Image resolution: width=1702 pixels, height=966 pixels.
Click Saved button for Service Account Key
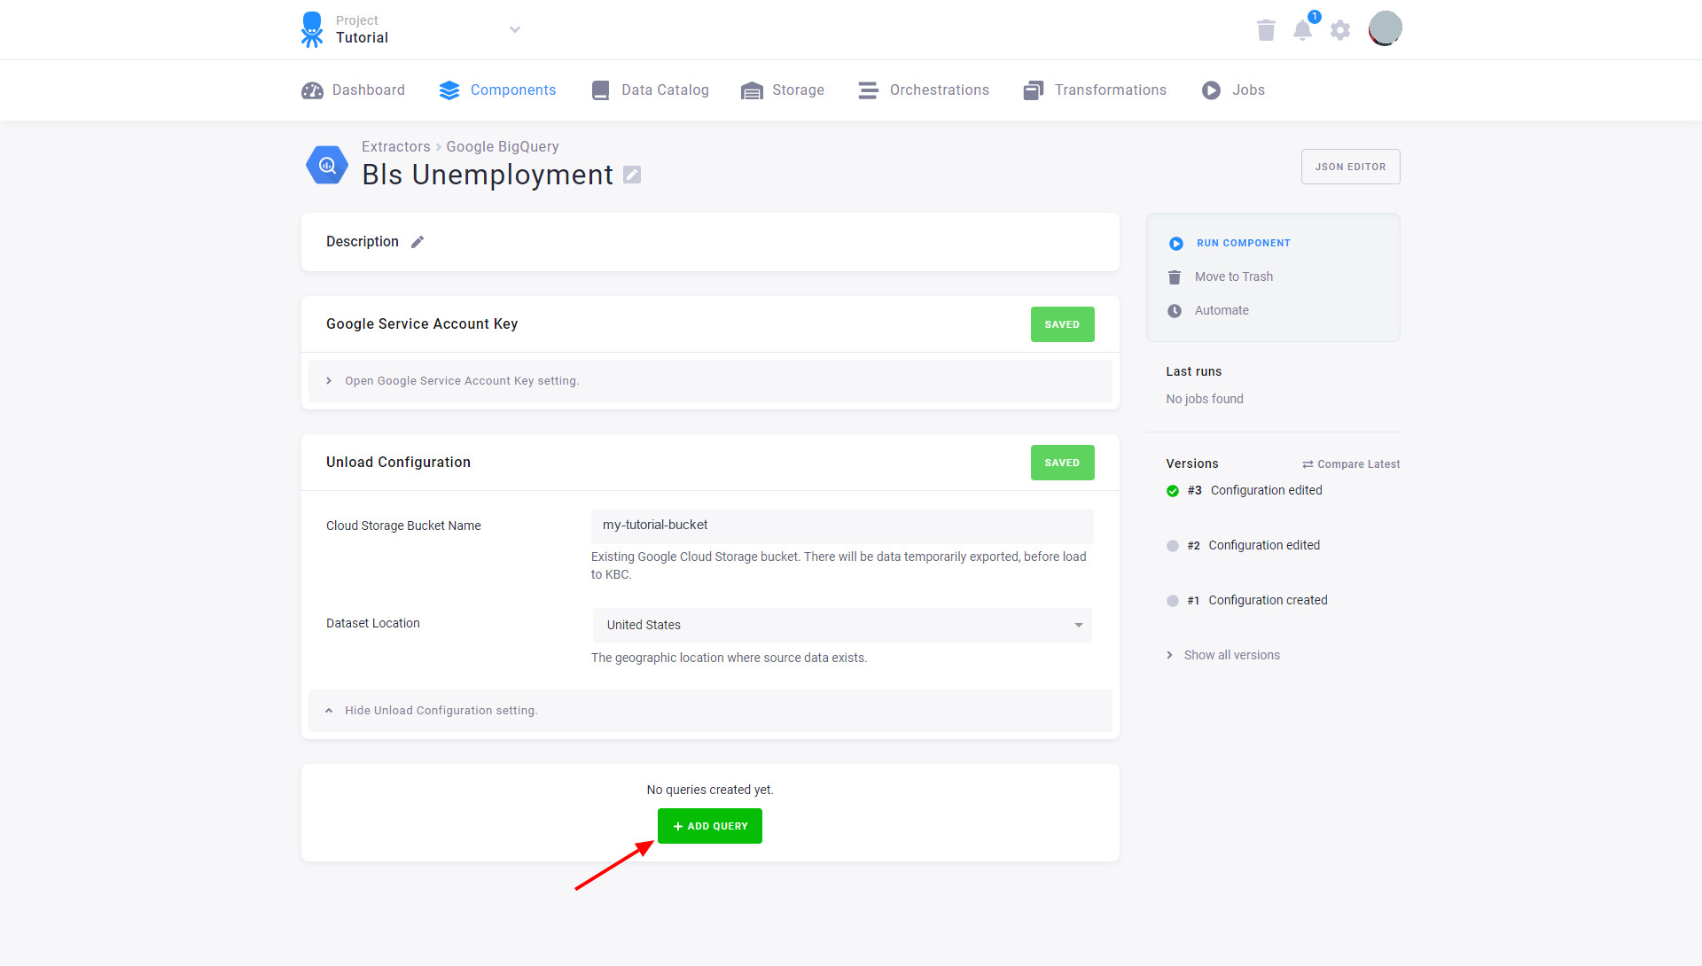pyautogui.click(x=1062, y=324)
